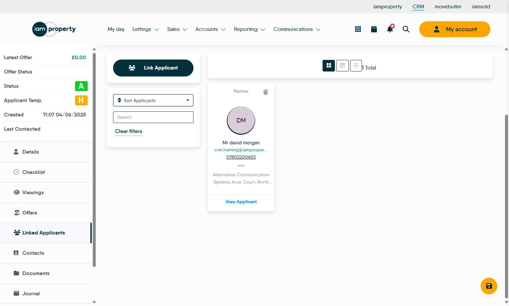
Task: Click the My account button
Action: pyautogui.click(x=455, y=29)
